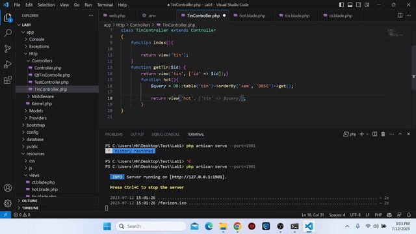The width and height of the screenshot is (416, 234).
Task: Change the UTF-8 encoding setting
Action: (356, 215)
